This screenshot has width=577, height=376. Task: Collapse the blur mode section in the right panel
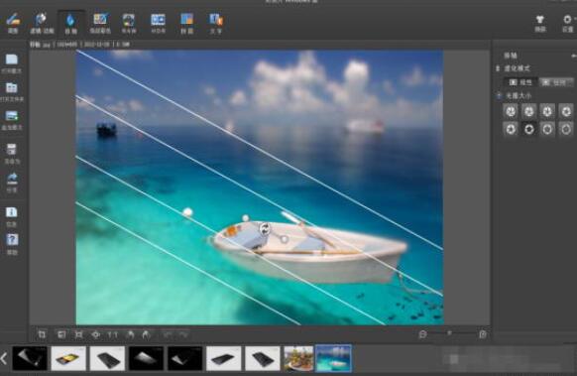click(498, 68)
